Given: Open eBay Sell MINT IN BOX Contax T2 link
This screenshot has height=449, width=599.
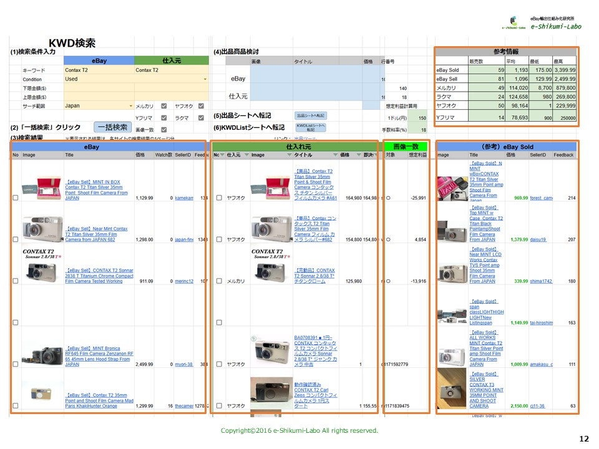Looking at the screenshot, I should (96, 190).
